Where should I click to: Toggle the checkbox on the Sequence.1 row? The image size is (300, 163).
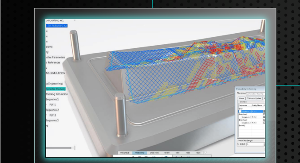[x=264, y=111]
